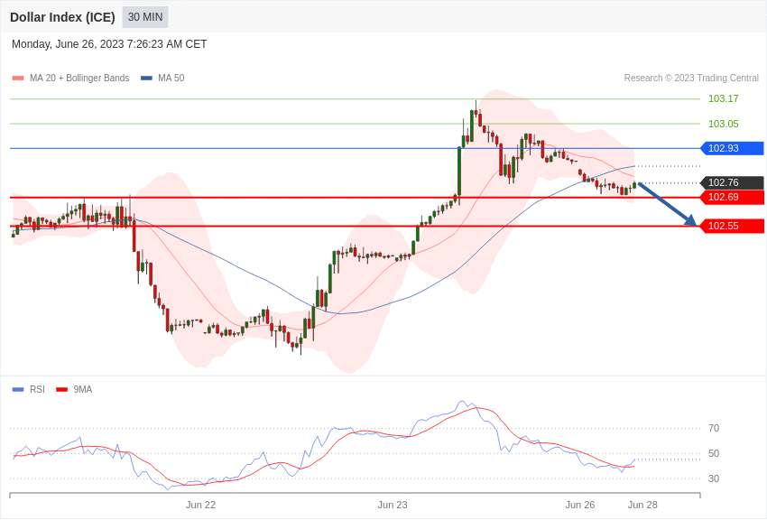Select the red 102.69 support price tag
Screen dimensions: 767x520
[732, 197]
